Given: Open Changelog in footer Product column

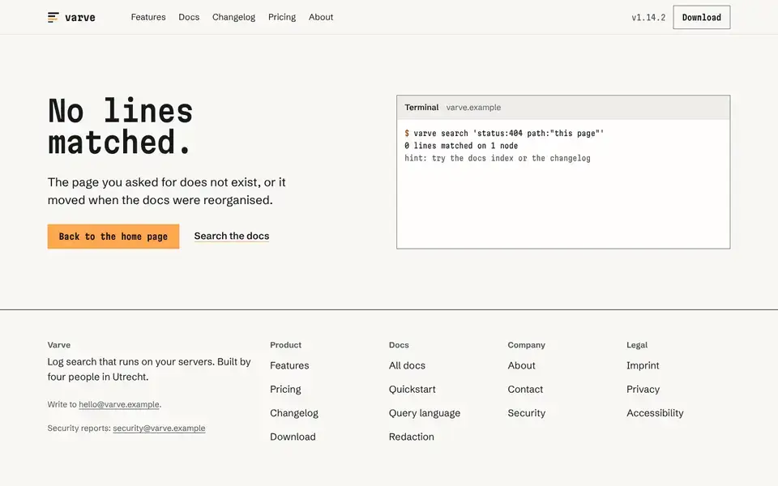Looking at the screenshot, I should [294, 413].
